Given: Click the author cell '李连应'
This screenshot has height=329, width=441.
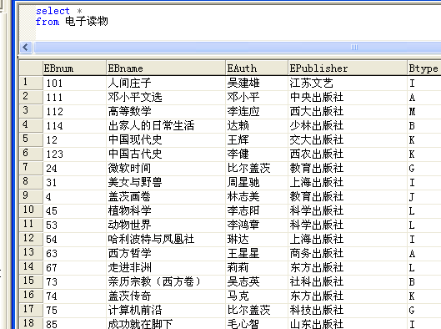Looking at the screenshot, I should [x=257, y=112].
